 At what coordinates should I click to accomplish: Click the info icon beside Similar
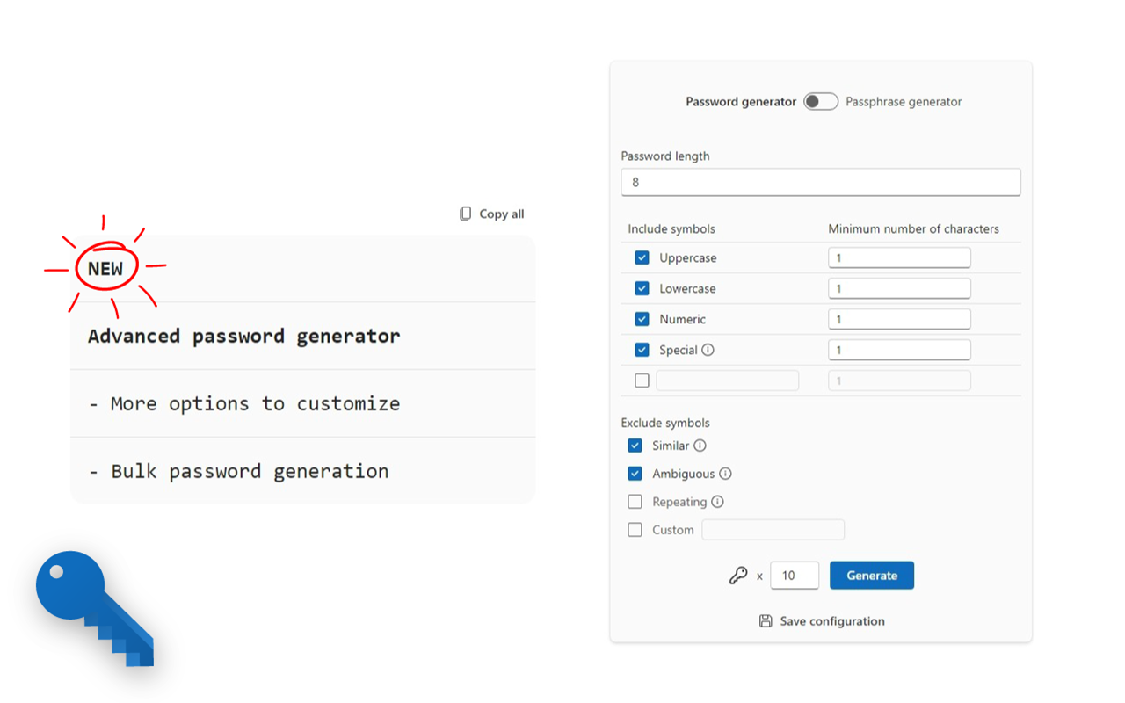[700, 446]
